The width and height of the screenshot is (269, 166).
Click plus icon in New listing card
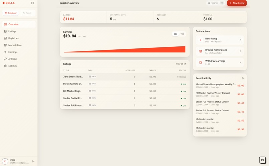200,40
